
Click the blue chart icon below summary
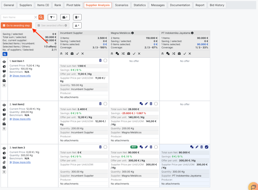click(5, 54)
